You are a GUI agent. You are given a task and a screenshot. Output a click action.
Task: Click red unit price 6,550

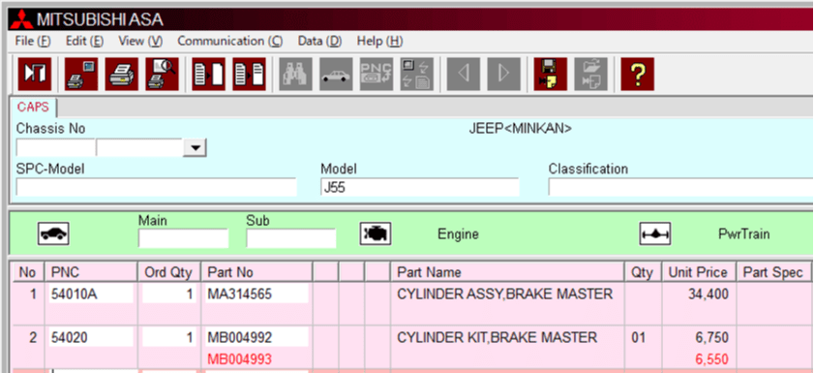pos(712,359)
